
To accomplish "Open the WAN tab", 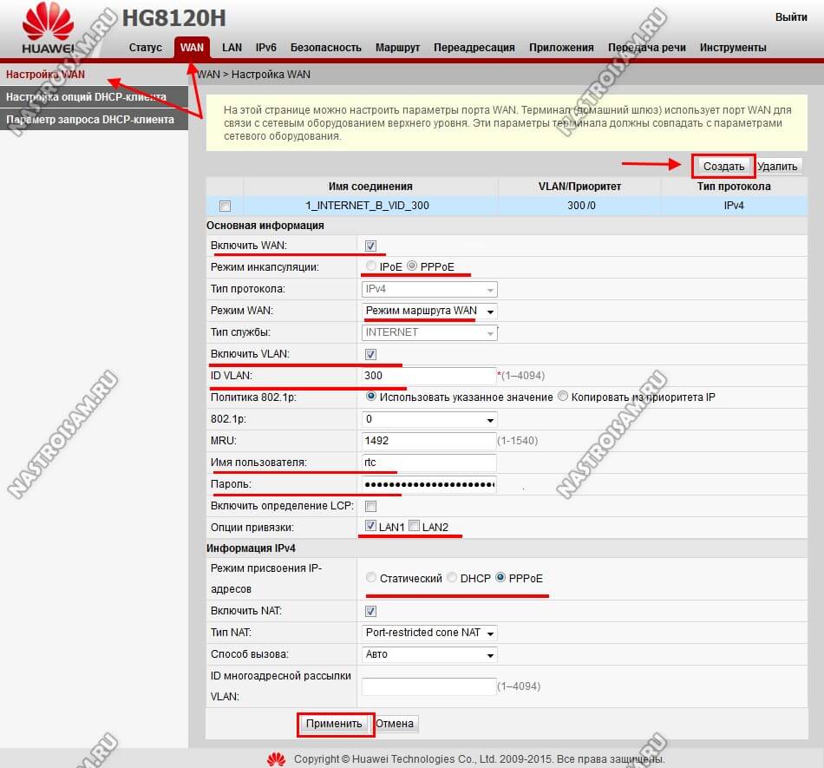I will click(x=192, y=47).
